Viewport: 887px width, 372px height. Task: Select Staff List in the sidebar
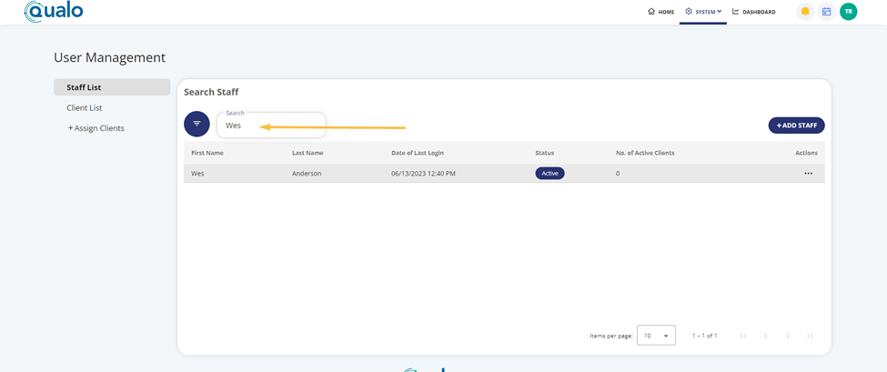[x=84, y=87]
